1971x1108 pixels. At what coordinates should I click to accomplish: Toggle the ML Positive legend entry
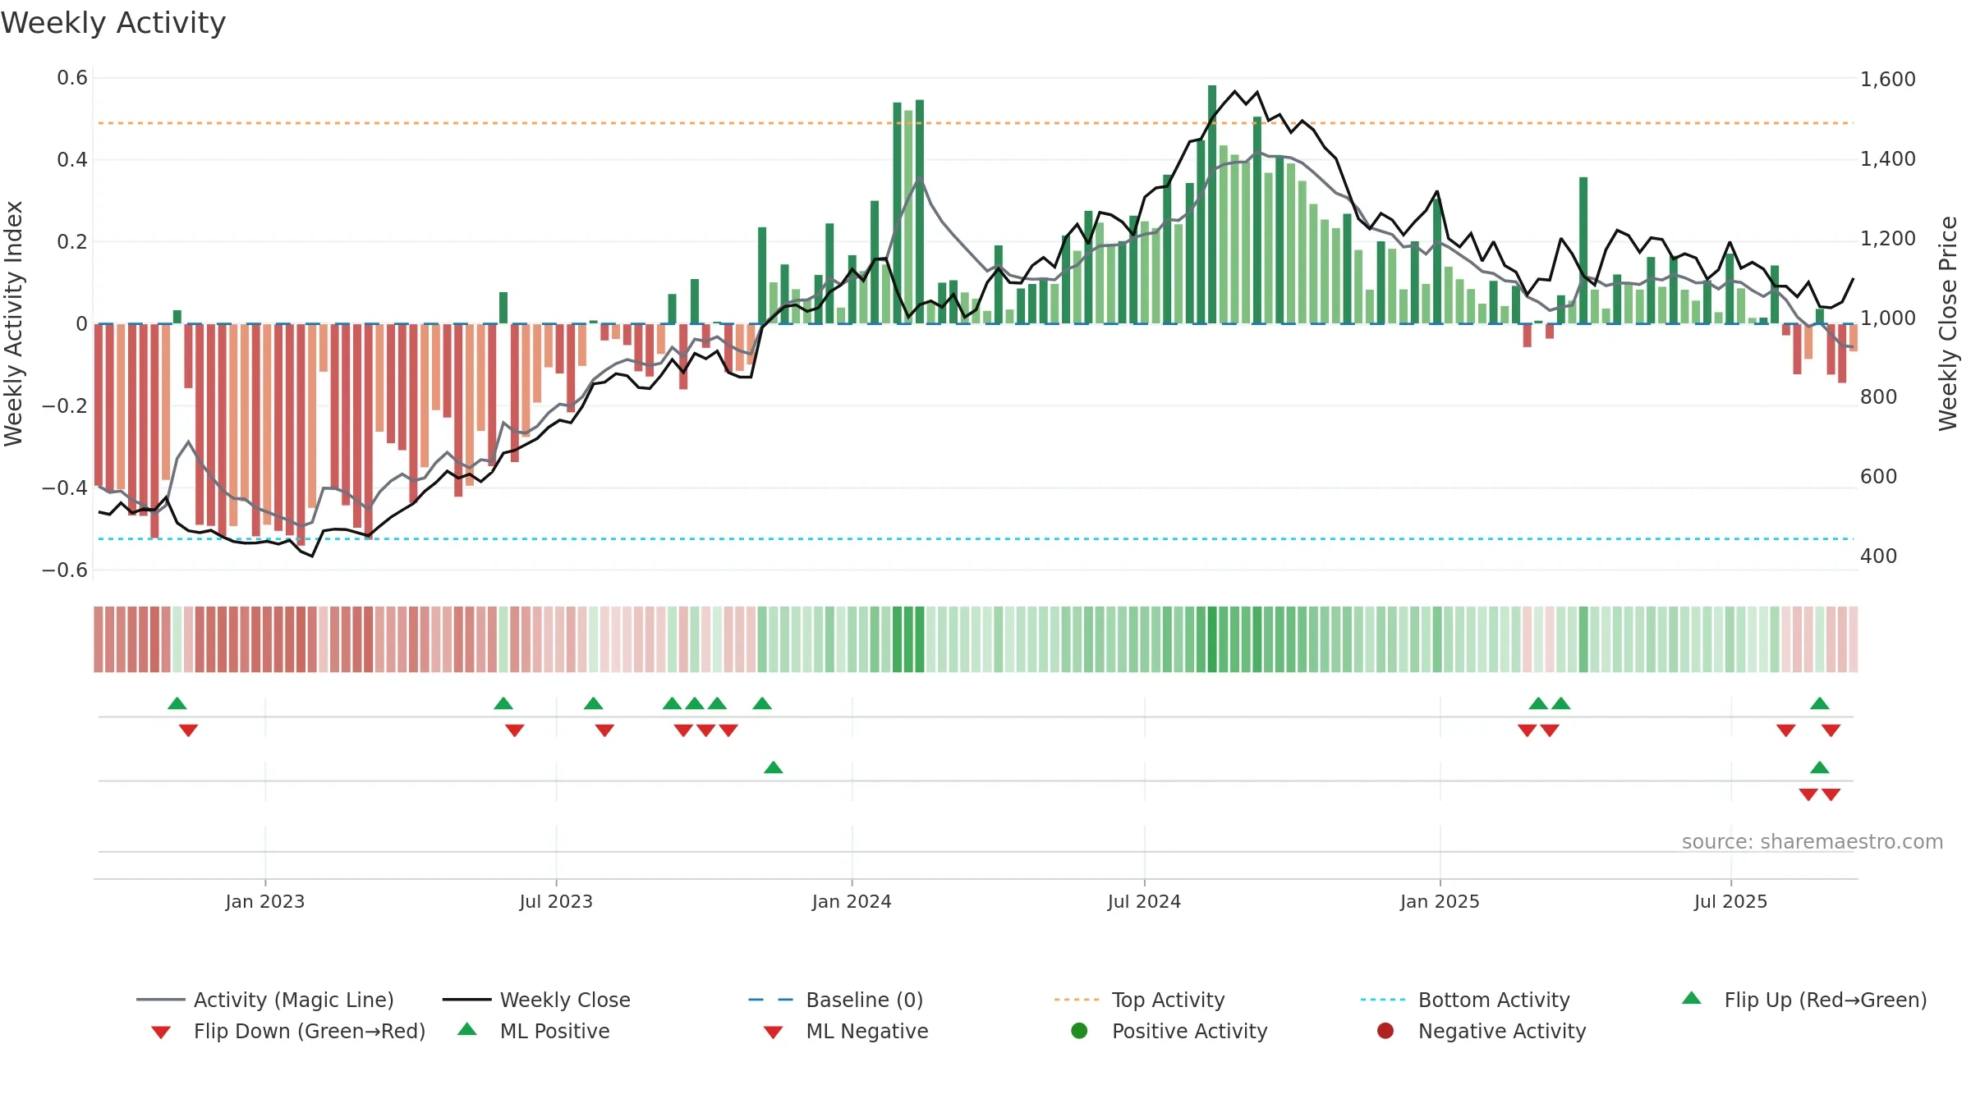pos(534,1031)
